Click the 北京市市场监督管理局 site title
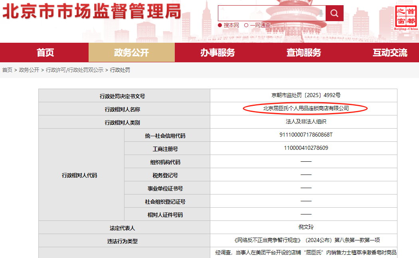 click(x=92, y=12)
